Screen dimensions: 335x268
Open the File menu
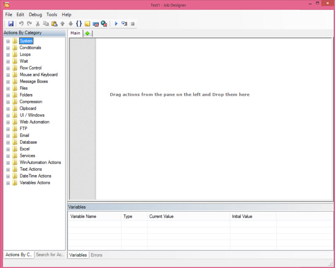(9, 15)
